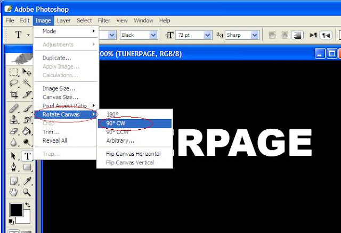The image size is (341, 233).
Task: Select the Pen tool
Action: (14, 167)
